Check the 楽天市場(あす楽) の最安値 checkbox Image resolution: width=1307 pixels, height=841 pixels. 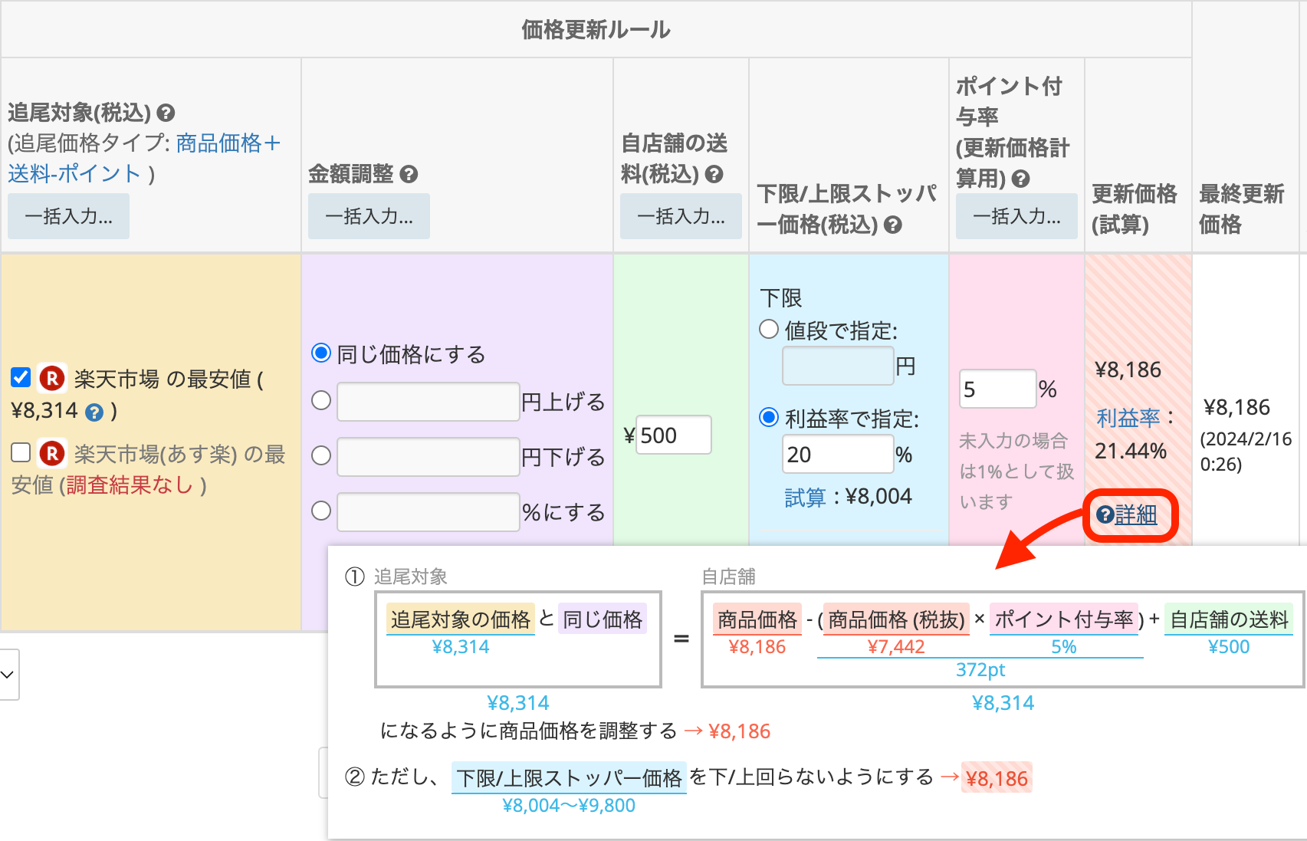[x=21, y=452]
